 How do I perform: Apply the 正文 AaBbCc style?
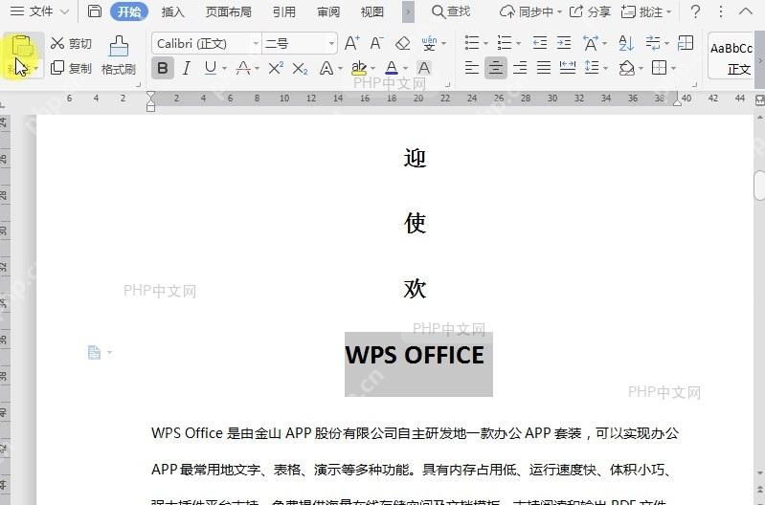tap(731, 55)
